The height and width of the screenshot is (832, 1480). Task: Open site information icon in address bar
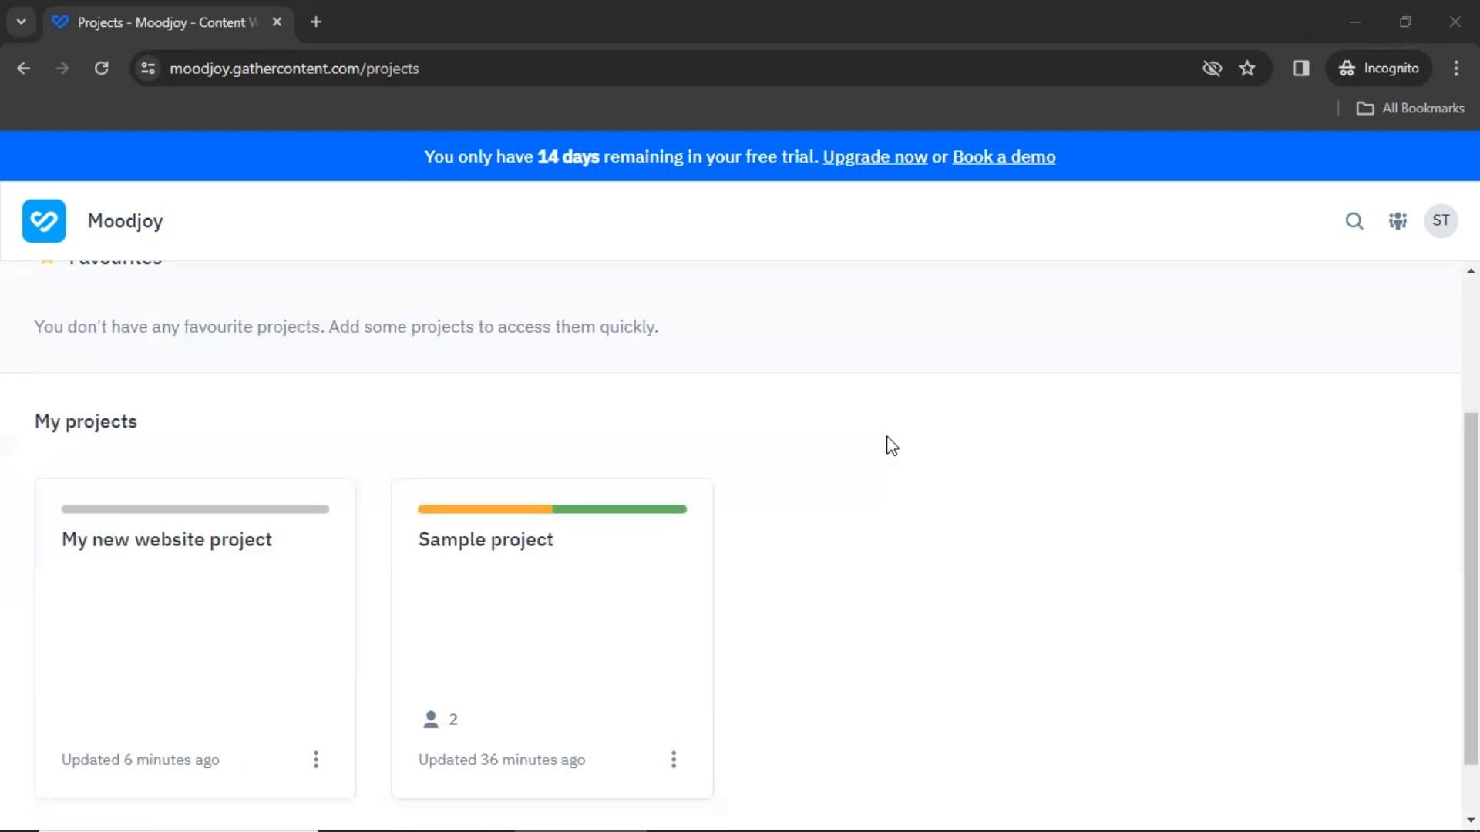pyautogui.click(x=148, y=69)
